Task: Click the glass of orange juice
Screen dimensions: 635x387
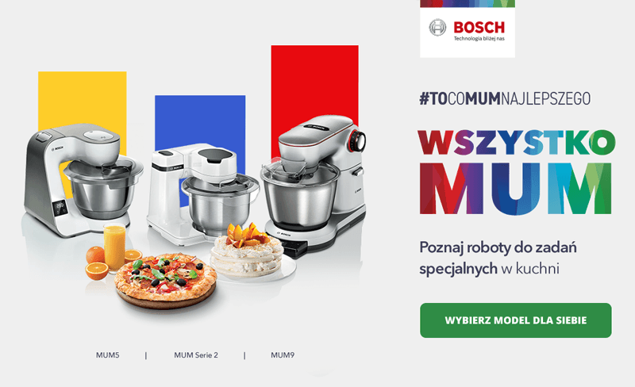Action: pos(114,247)
